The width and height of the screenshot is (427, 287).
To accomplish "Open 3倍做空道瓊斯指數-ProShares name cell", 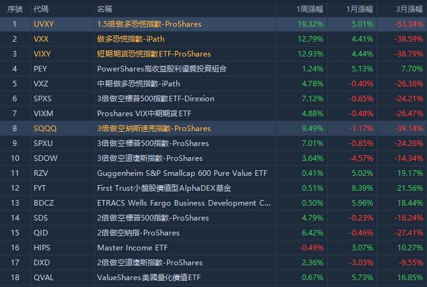I will click(x=150, y=158).
